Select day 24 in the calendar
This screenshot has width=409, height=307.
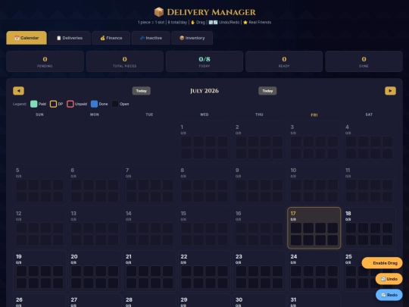coord(314,271)
